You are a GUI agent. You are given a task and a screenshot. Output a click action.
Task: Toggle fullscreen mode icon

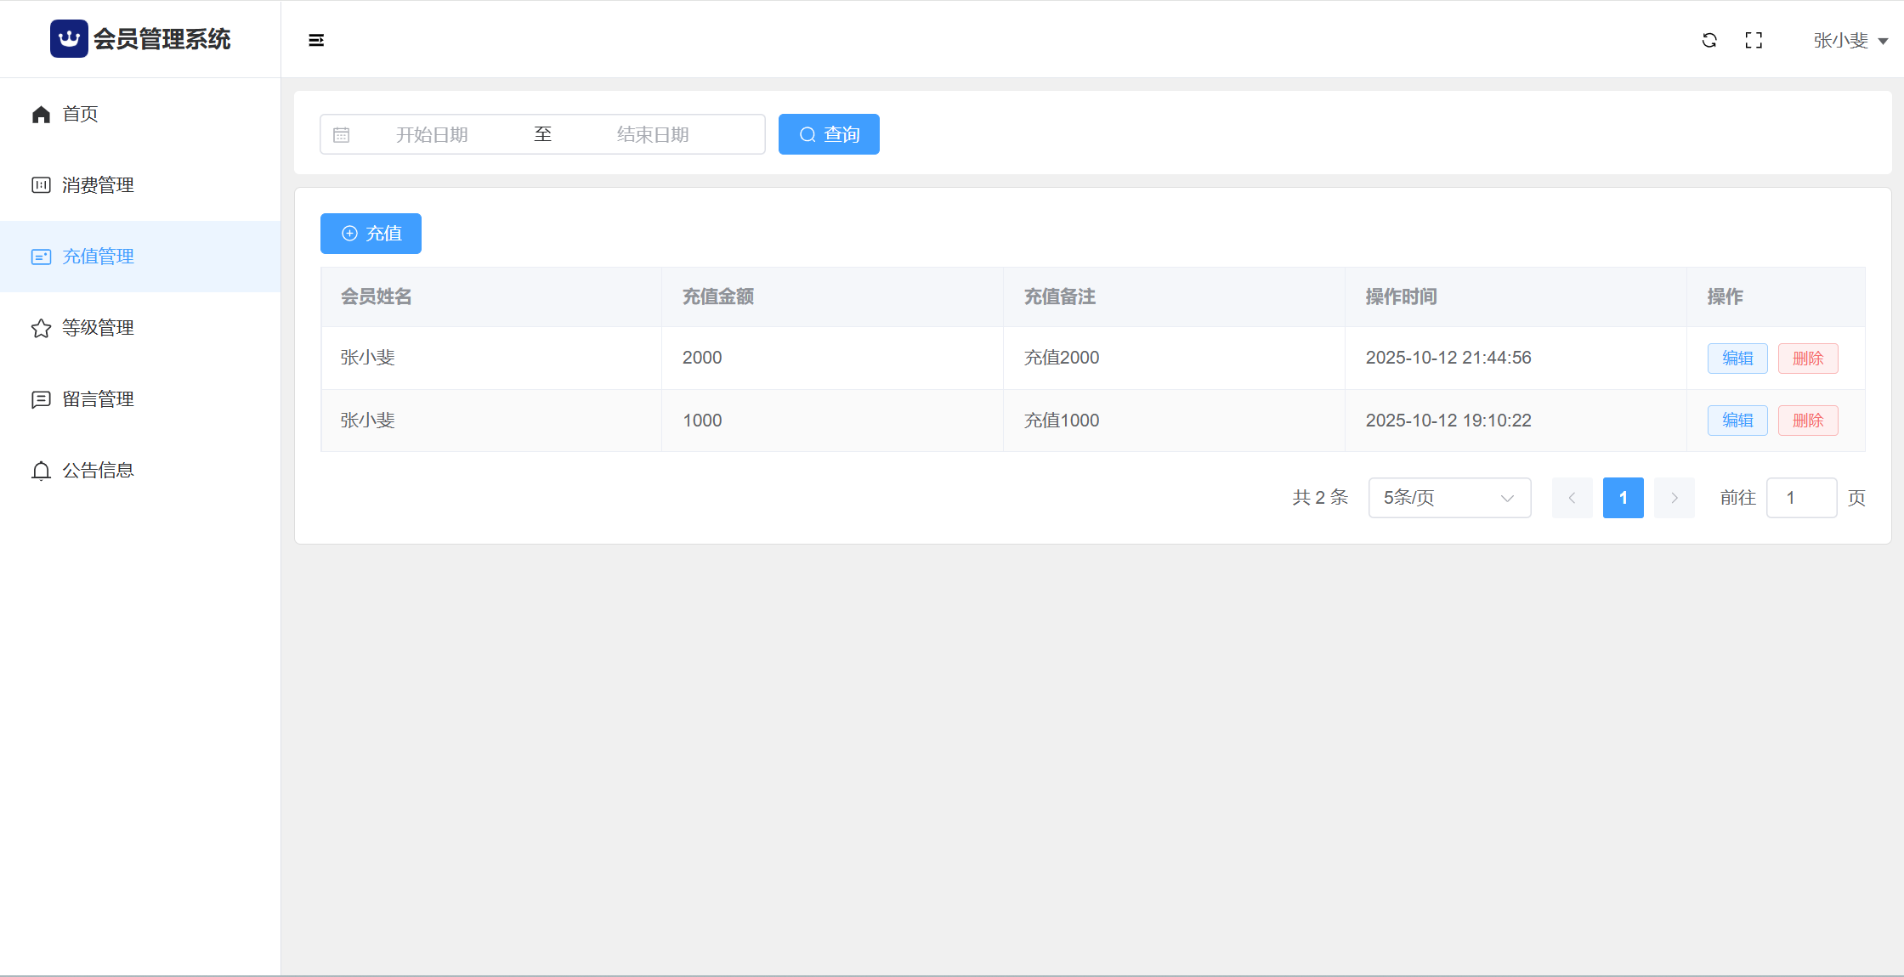1754,40
